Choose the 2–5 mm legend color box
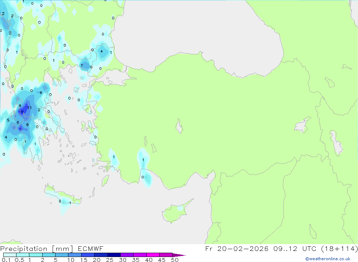Viewport: 358px width, 262px height. click(49, 255)
